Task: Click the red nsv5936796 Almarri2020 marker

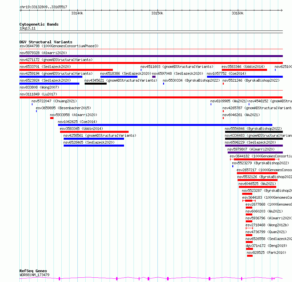Action: click(x=249, y=221)
